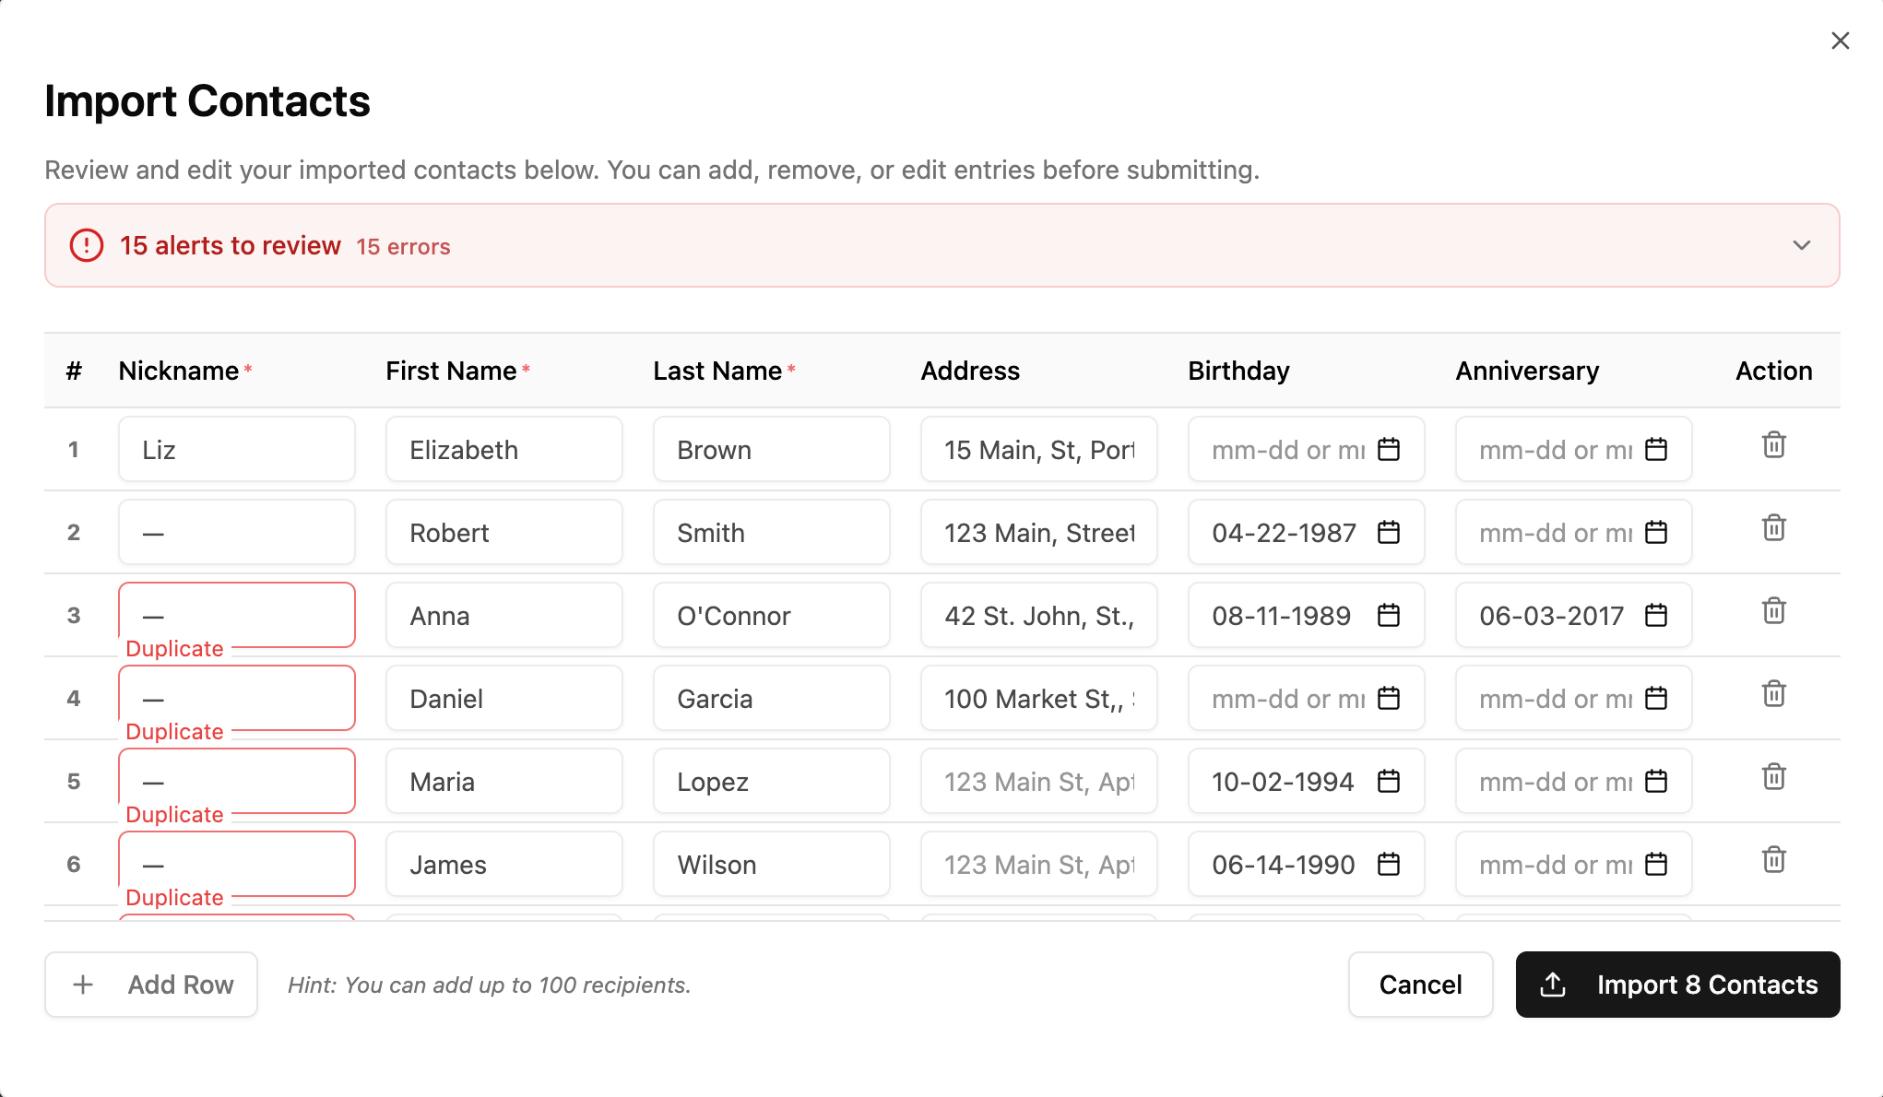Image resolution: width=1883 pixels, height=1097 pixels.
Task: Edit first name field Robert
Action: tap(504, 532)
